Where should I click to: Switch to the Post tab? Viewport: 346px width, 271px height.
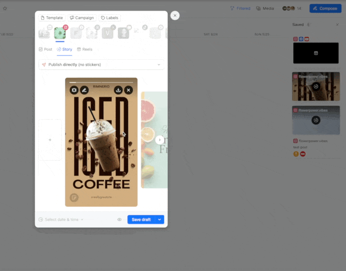tap(45, 49)
